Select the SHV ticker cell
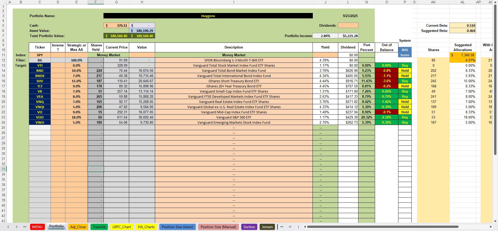Image resolution: width=498 pixels, height=231 pixels. click(x=40, y=81)
